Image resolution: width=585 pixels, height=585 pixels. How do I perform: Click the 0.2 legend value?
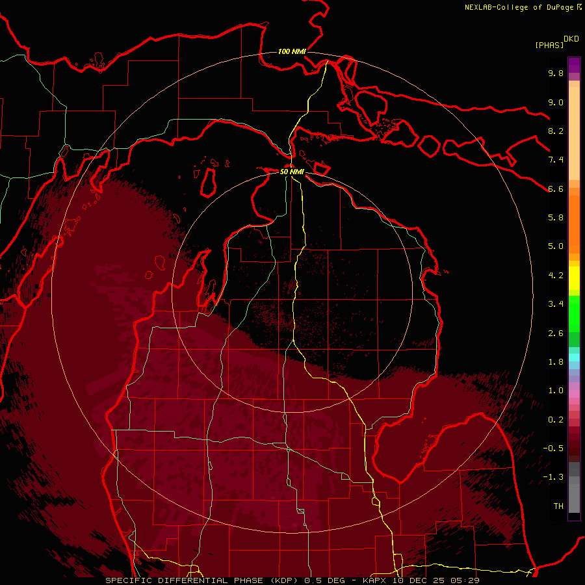pyautogui.click(x=556, y=420)
